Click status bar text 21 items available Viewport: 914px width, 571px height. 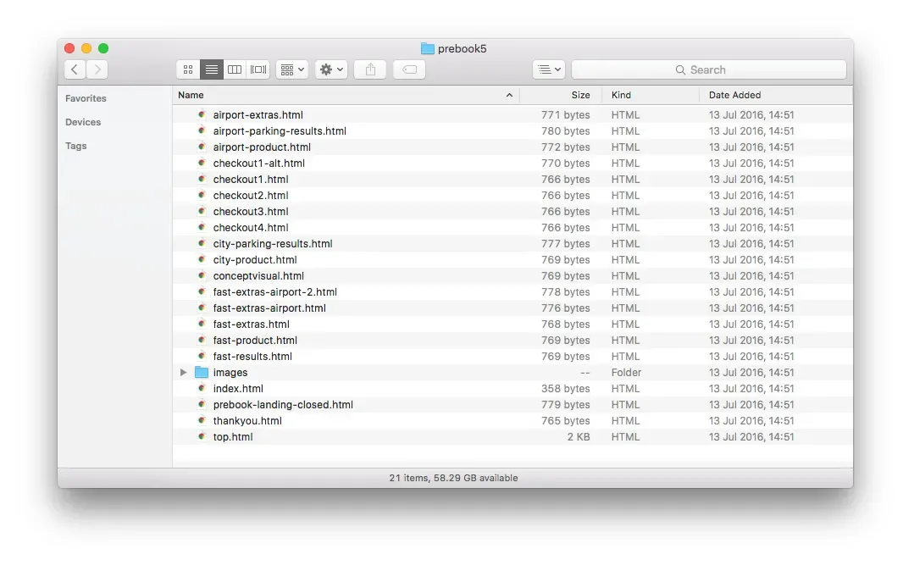click(453, 478)
